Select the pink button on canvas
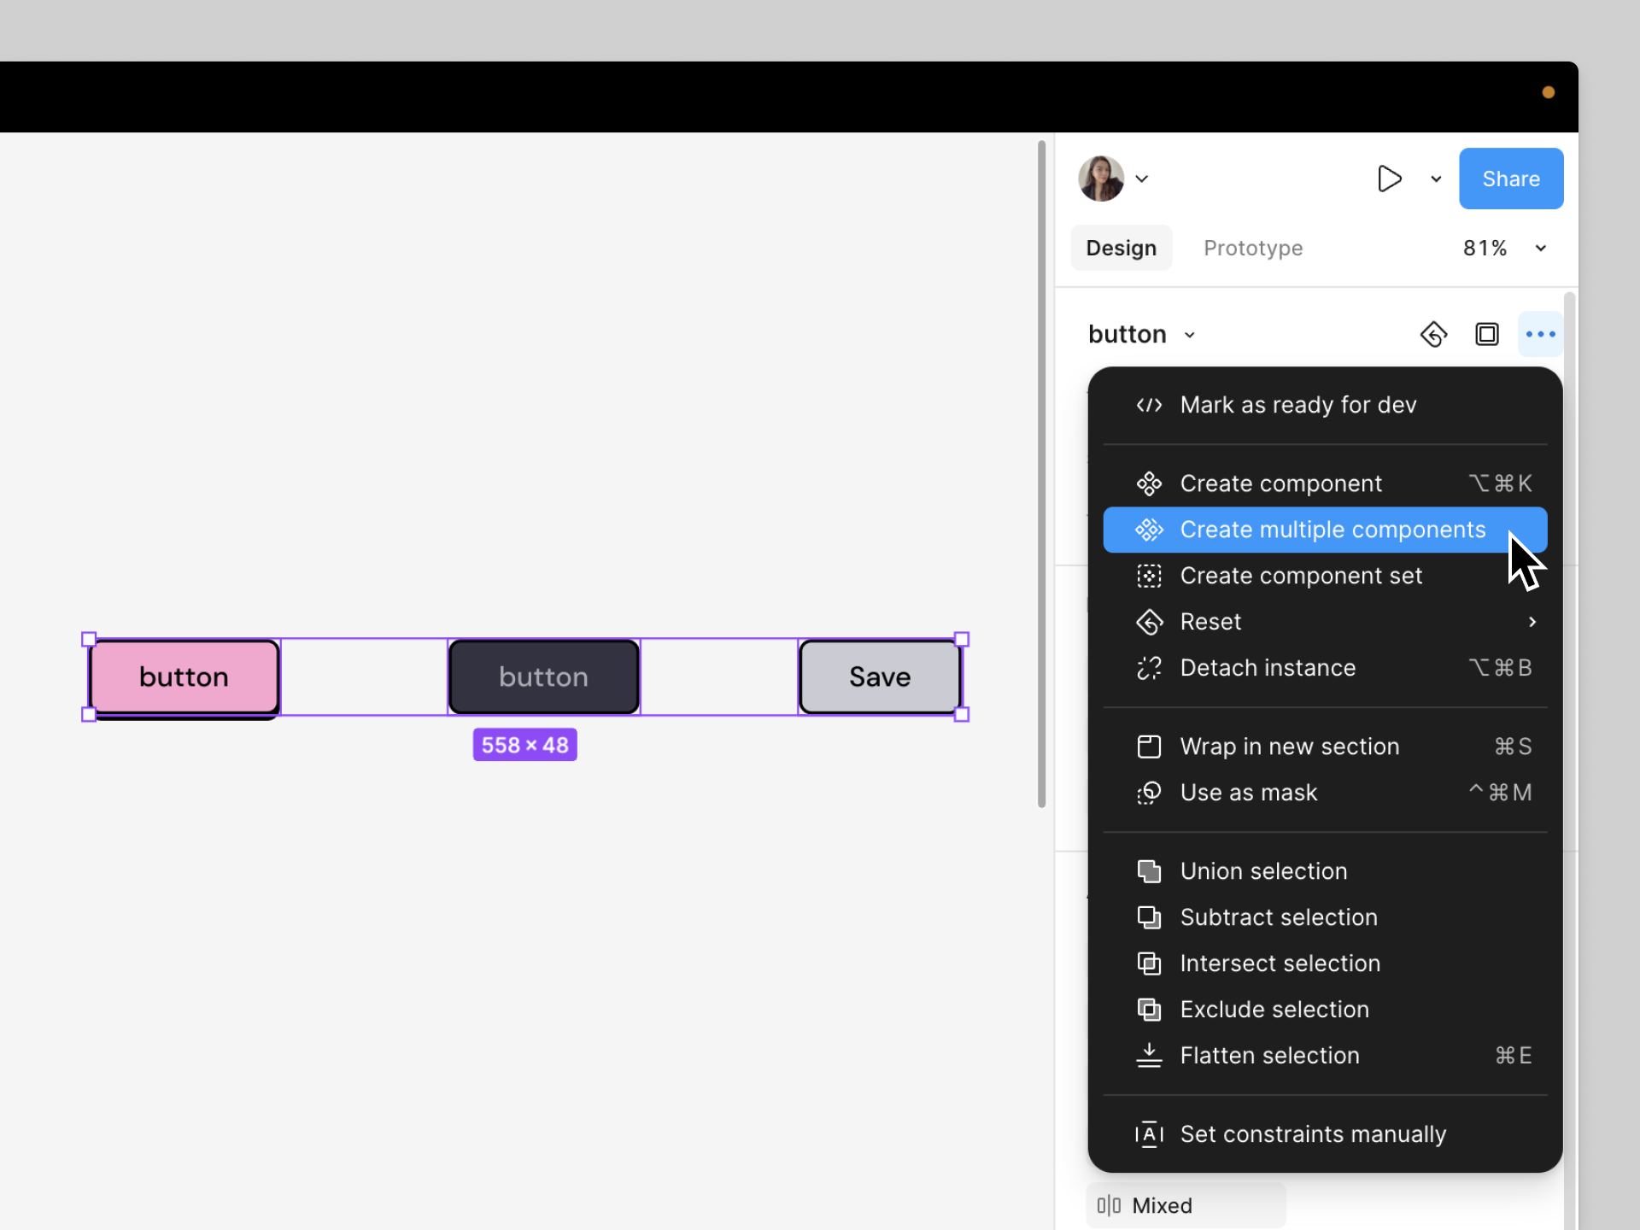Viewport: 1640px width, 1230px height. pos(184,676)
